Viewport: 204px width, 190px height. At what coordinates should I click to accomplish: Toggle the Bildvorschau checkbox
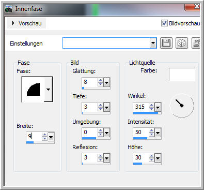point(164,23)
